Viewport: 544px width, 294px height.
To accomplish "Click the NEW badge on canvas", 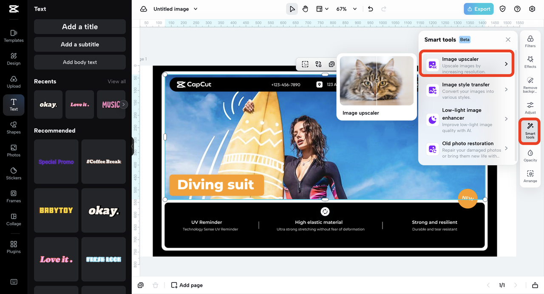I will pos(467,198).
